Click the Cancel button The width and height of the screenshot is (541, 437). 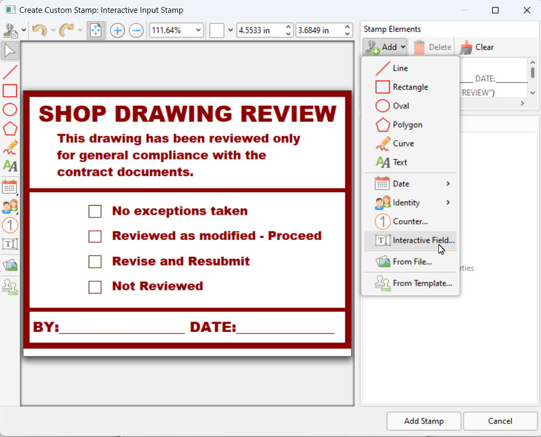pos(500,421)
